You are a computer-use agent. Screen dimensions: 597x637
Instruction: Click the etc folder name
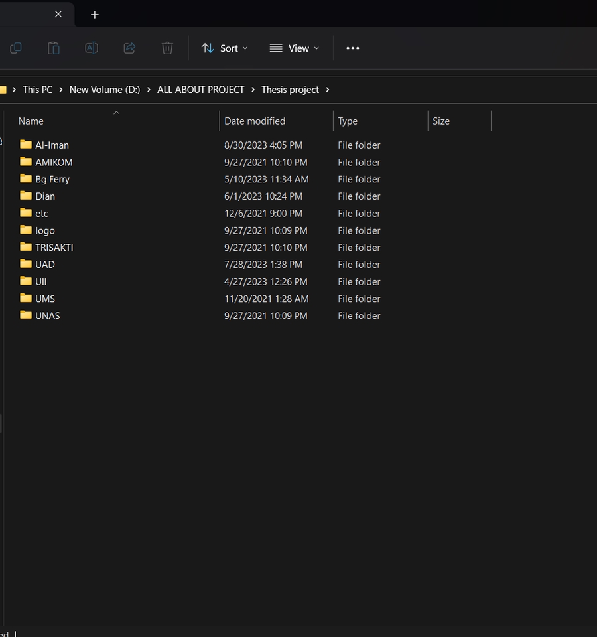coord(42,213)
